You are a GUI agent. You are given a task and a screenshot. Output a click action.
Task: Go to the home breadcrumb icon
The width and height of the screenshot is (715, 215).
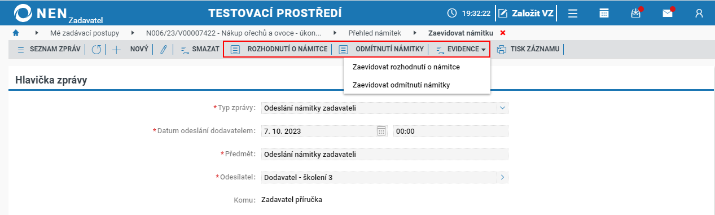(16, 33)
